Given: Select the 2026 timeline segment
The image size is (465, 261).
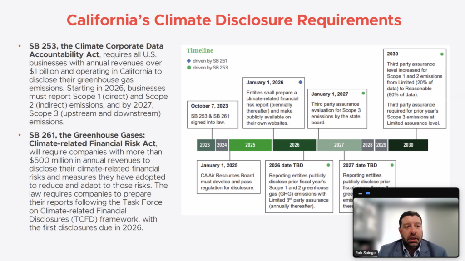Looking at the screenshot, I should click(x=294, y=145).
